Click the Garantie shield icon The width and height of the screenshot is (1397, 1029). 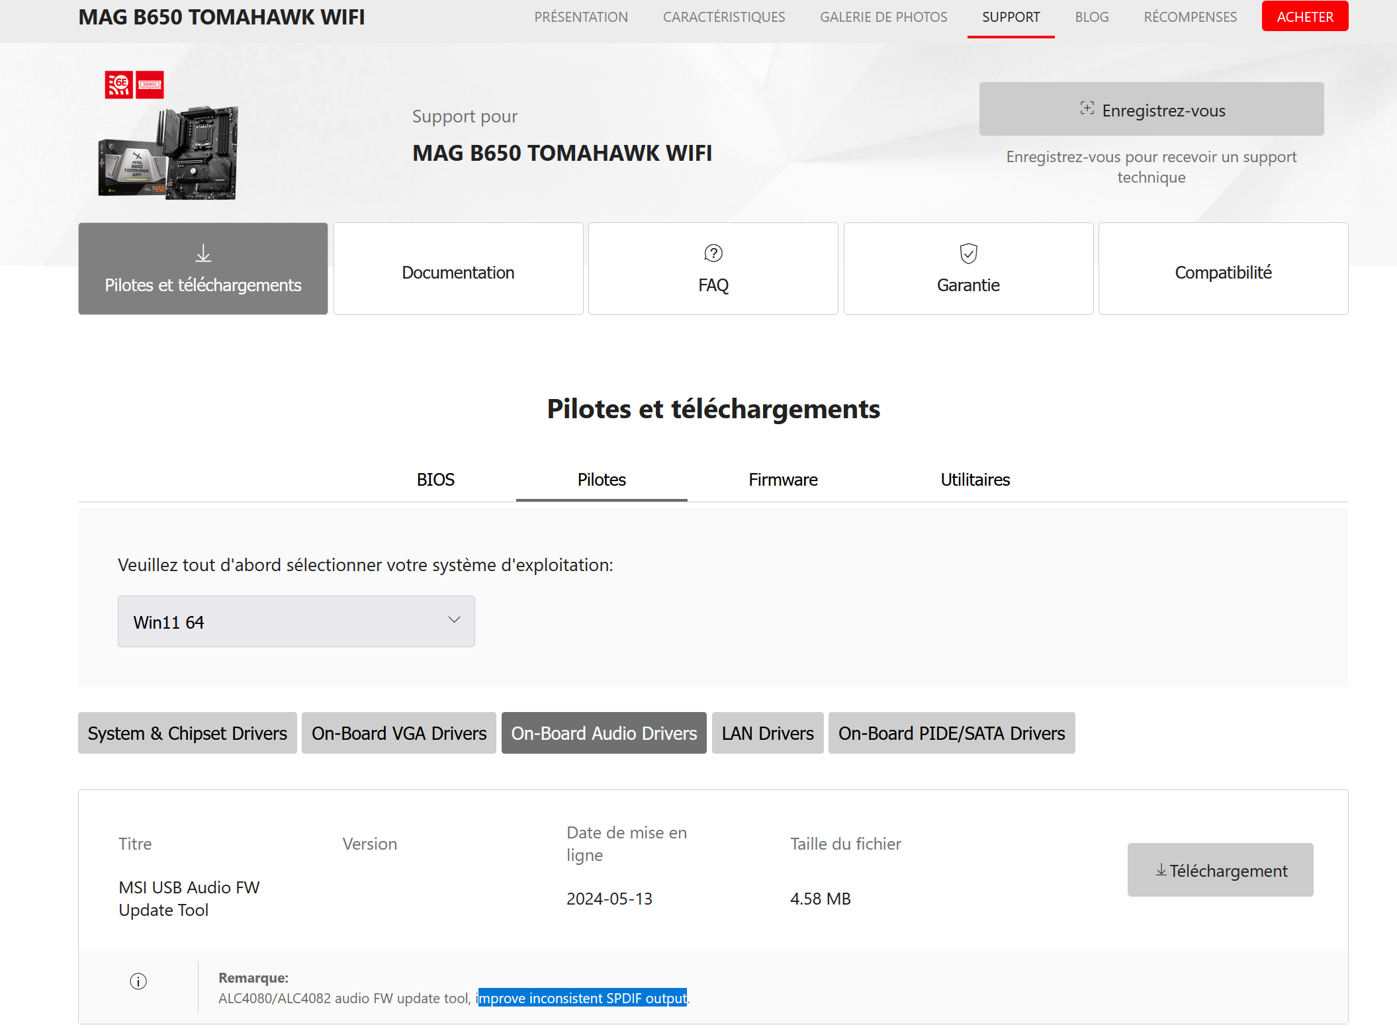[x=968, y=253]
